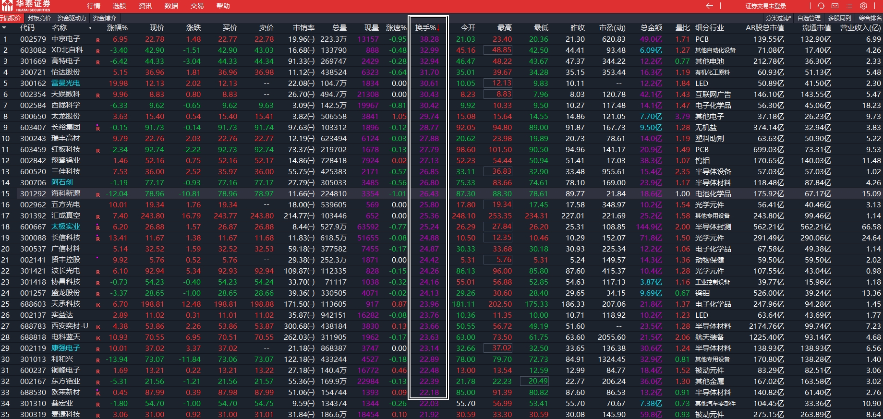Open the 帮助 menu

click(223, 6)
